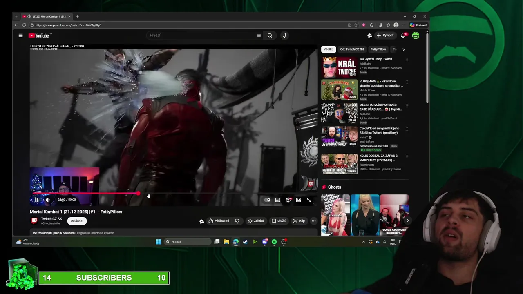Screen dimensions: 523x294
Task: Pause the video with the pause button
Action: 37,200
